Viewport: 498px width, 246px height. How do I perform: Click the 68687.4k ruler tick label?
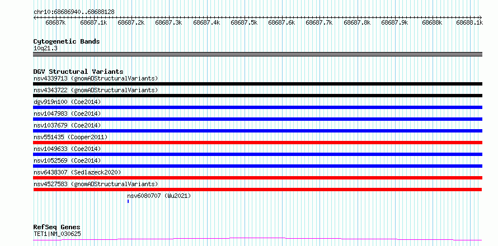(x=206, y=22)
